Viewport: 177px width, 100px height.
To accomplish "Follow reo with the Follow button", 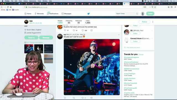I will click(144, 22).
